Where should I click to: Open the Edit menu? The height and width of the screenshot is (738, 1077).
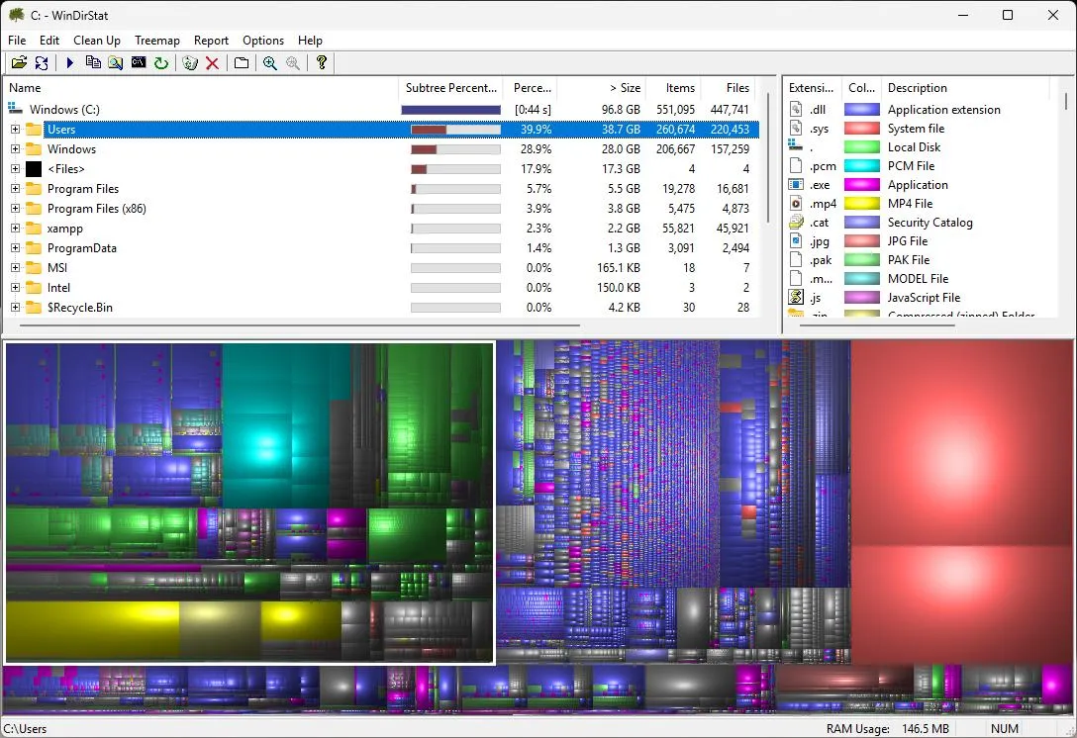(x=49, y=40)
